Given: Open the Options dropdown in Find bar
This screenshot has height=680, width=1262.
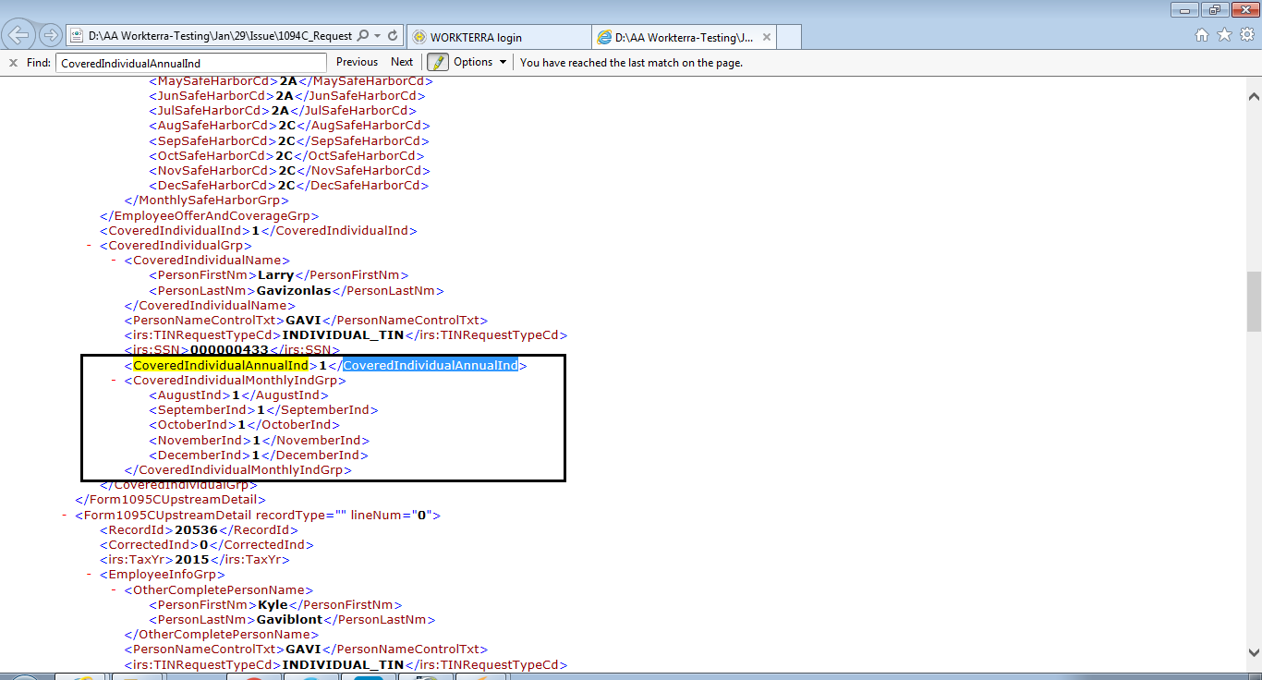Looking at the screenshot, I should (479, 62).
